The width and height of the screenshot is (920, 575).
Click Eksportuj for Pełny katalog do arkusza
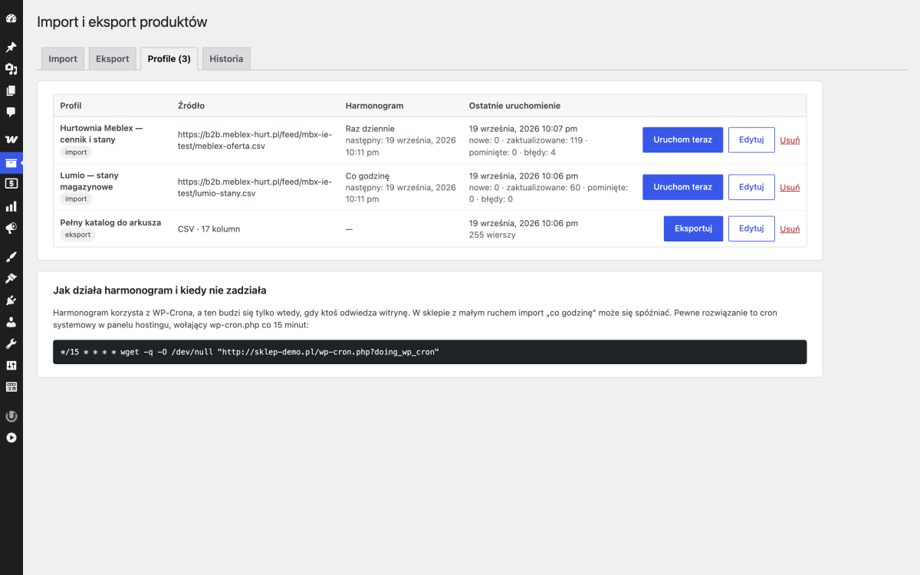click(693, 228)
